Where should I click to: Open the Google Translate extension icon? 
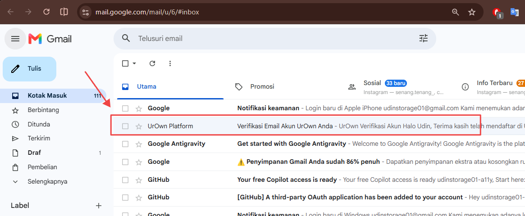[x=515, y=12]
